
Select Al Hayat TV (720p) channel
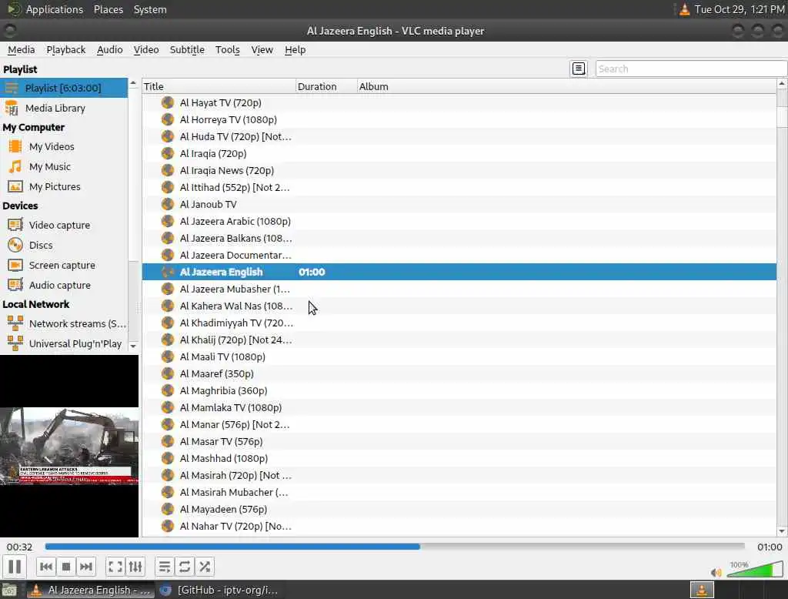pyautogui.click(x=459, y=102)
